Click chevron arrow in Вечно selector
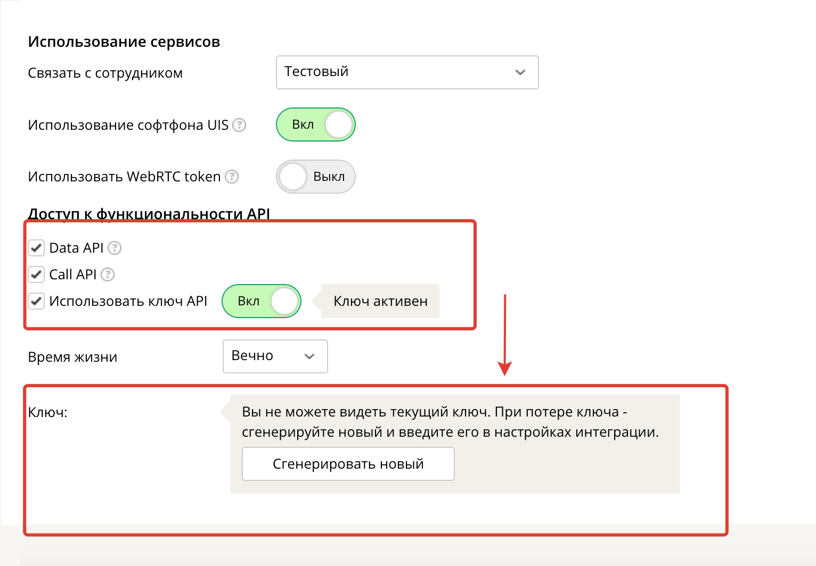This screenshot has width=816, height=566. pyautogui.click(x=309, y=356)
